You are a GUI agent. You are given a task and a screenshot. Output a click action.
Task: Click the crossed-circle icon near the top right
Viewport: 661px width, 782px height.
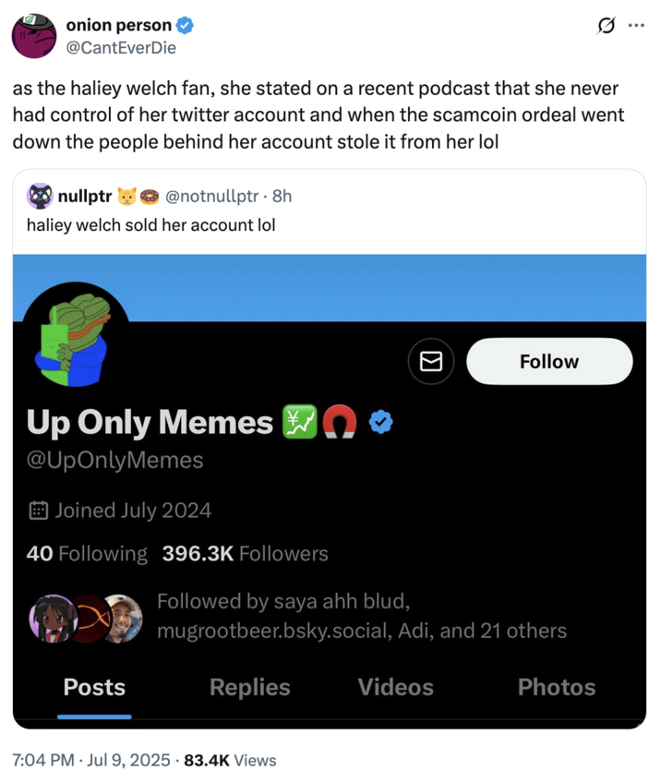[606, 26]
